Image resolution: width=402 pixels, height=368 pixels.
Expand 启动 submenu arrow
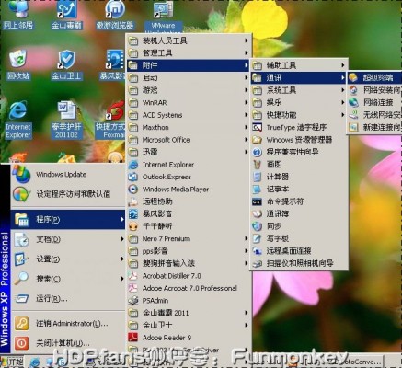click(246, 77)
